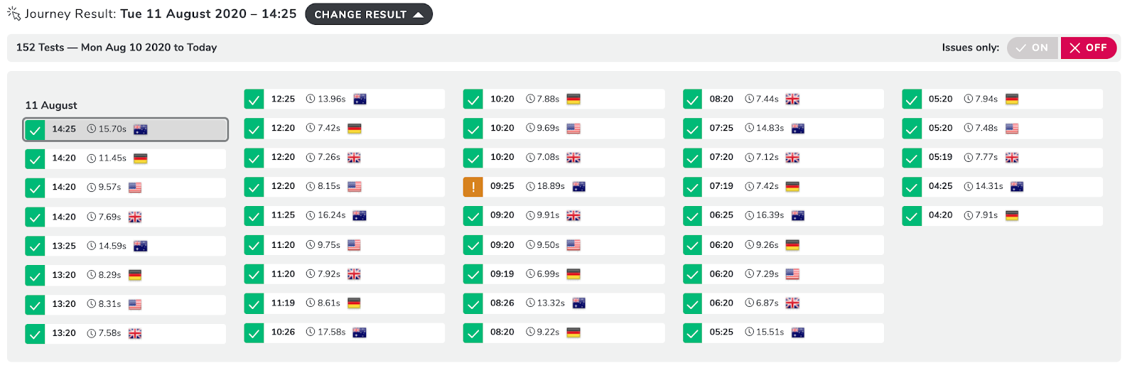
Task: Click the clock icon beside 13.96s
Action: click(x=311, y=99)
